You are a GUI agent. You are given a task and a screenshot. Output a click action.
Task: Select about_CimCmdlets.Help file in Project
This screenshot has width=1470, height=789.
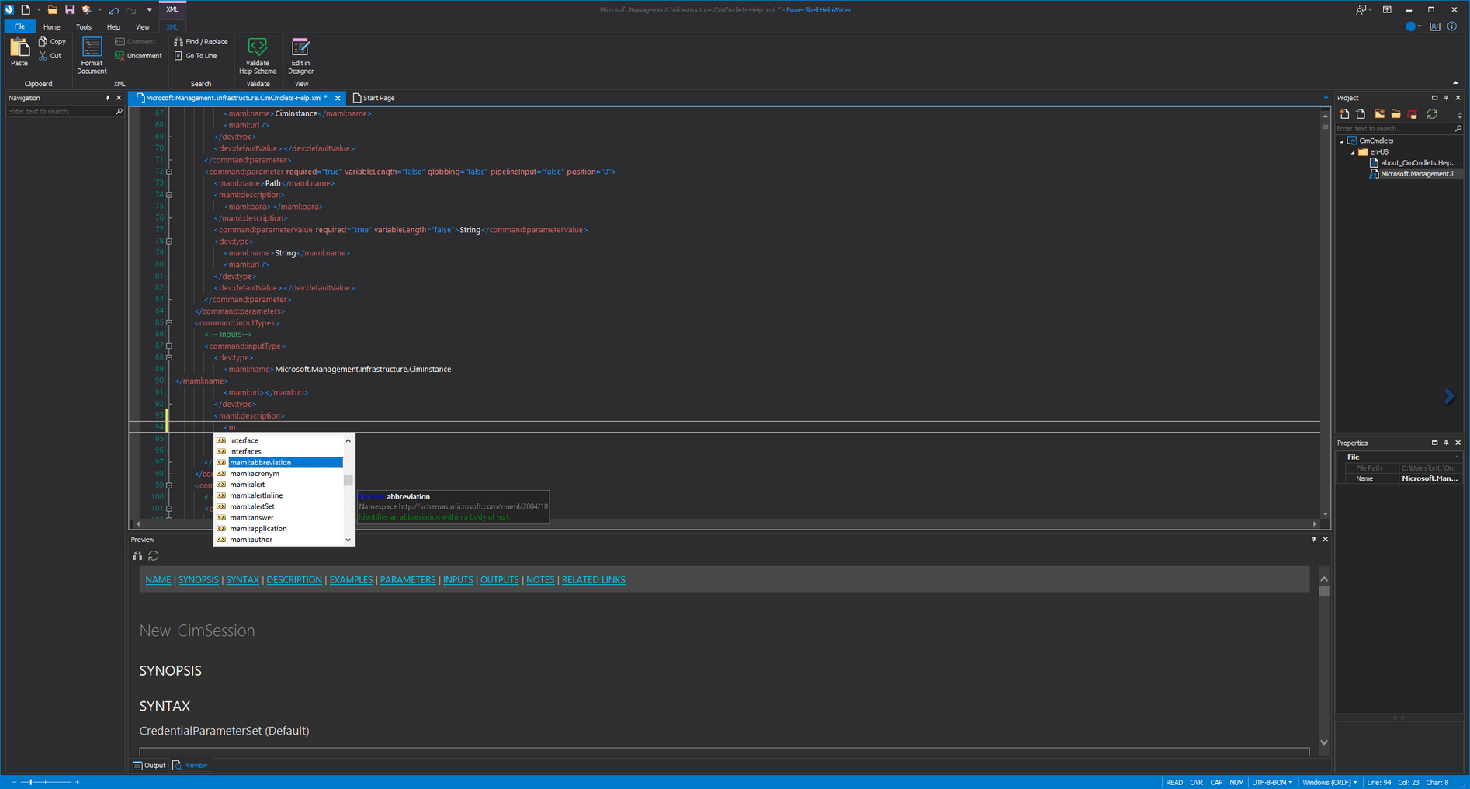pyautogui.click(x=1414, y=163)
